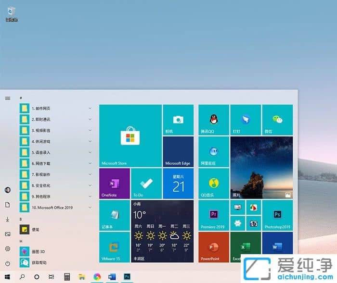Click the small red-green logo tile
This screenshot has width=337, height=283.
pyautogui.click(x=254, y=208)
